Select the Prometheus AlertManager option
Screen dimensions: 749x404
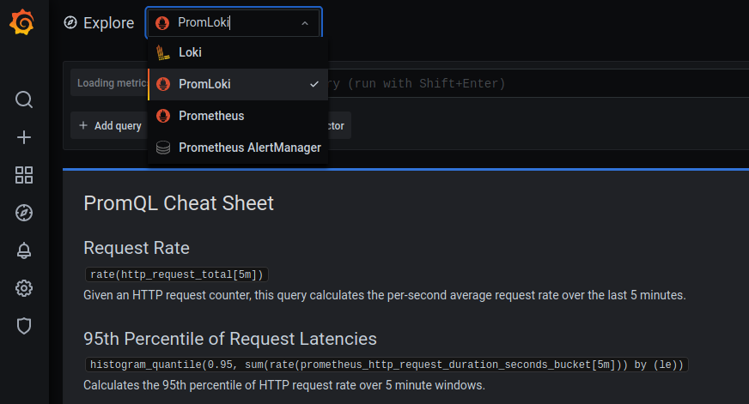click(x=238, y=148)
